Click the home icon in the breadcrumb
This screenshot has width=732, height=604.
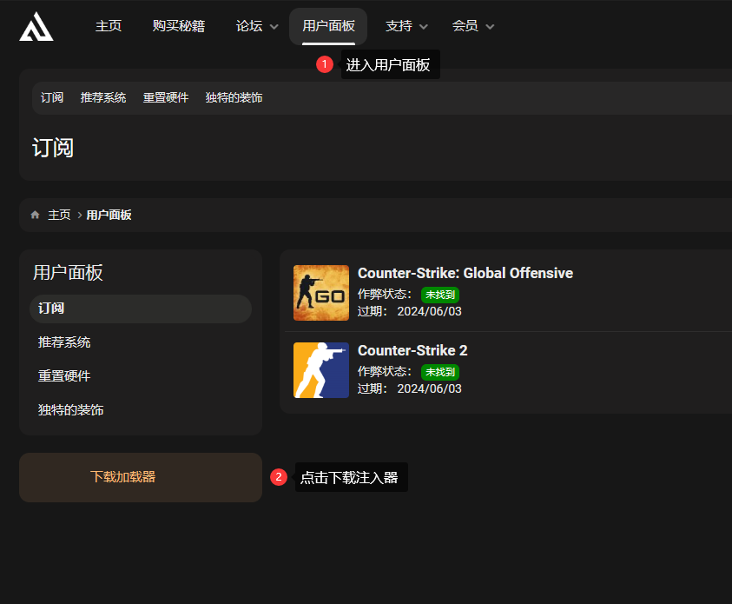35,215
